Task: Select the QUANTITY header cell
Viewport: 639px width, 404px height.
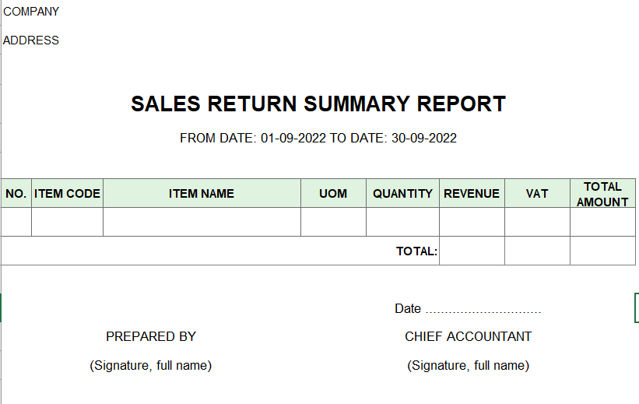Action: tap(402, 193)
